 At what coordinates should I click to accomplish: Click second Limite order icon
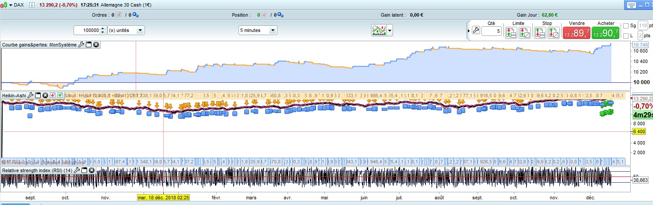pyautogui.click(x=524, y=32)
